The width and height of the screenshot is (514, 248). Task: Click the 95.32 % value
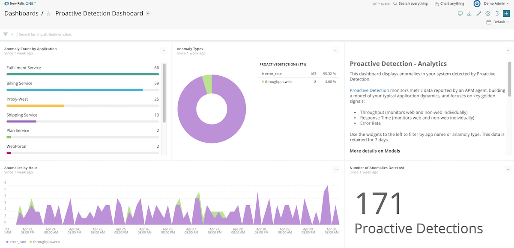click(329, 74)
